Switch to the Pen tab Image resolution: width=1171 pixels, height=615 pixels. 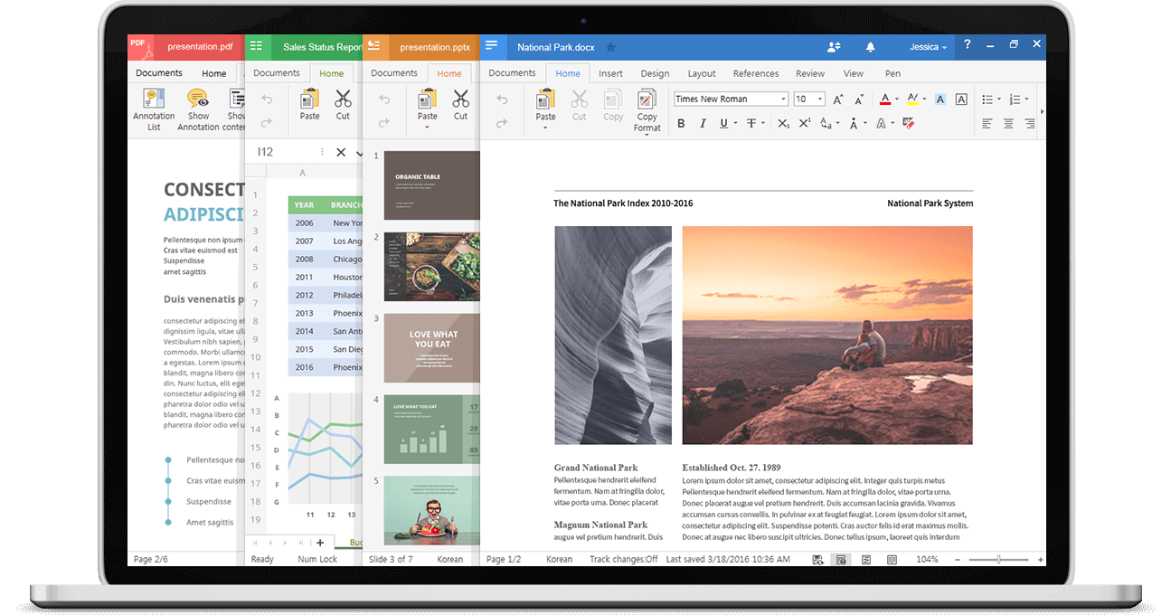click(x=892, y=73)
